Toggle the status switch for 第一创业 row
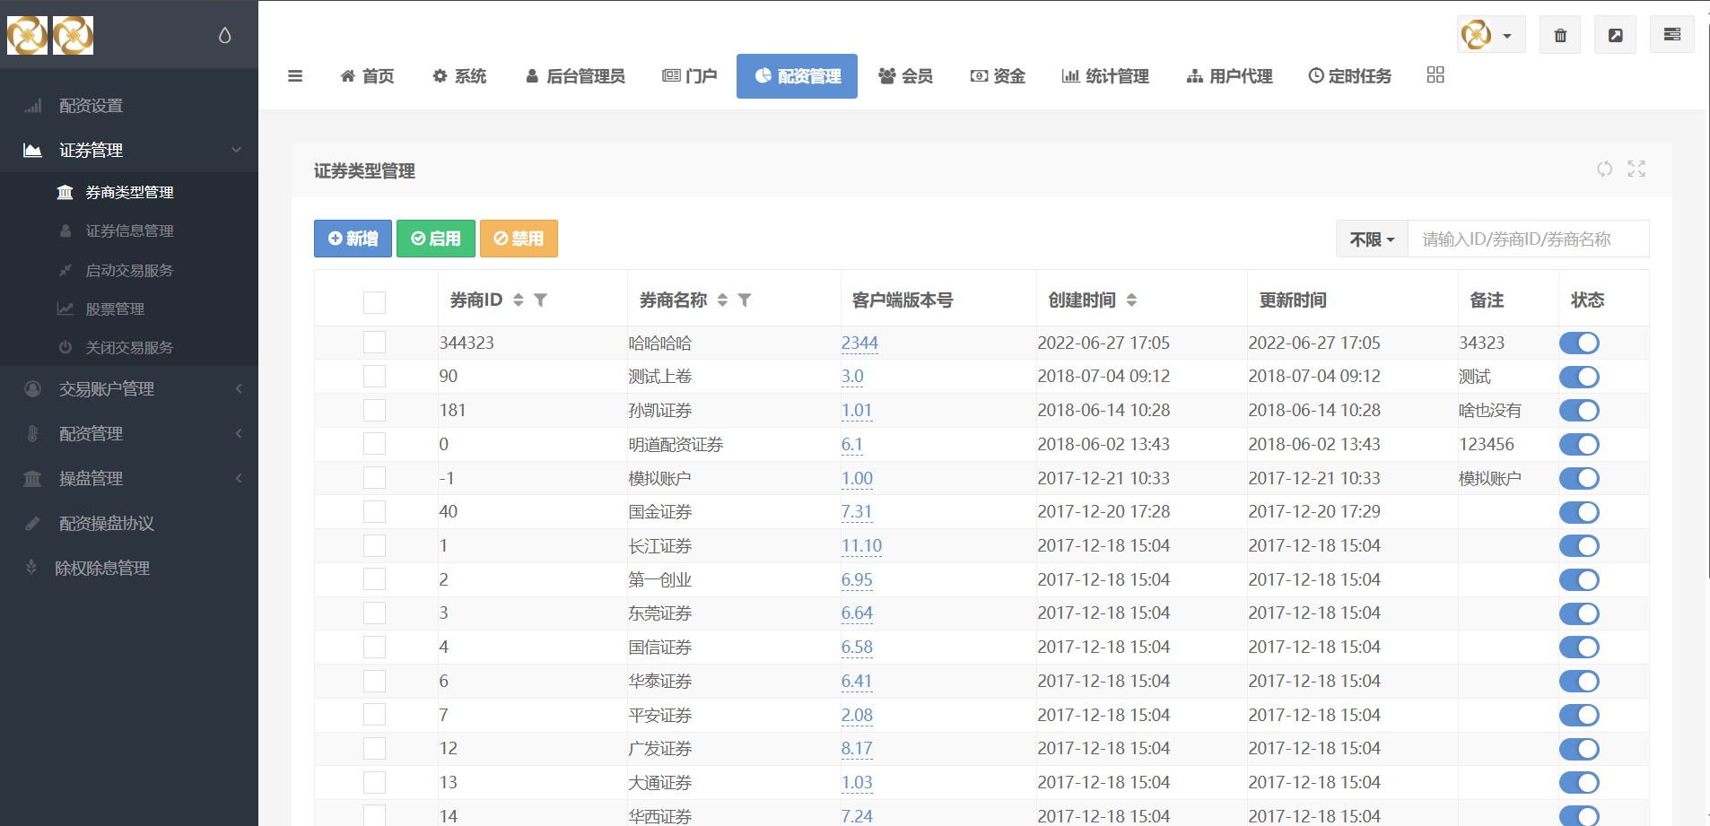Screen dimensions: 1710x826 tap(1579, 579)
